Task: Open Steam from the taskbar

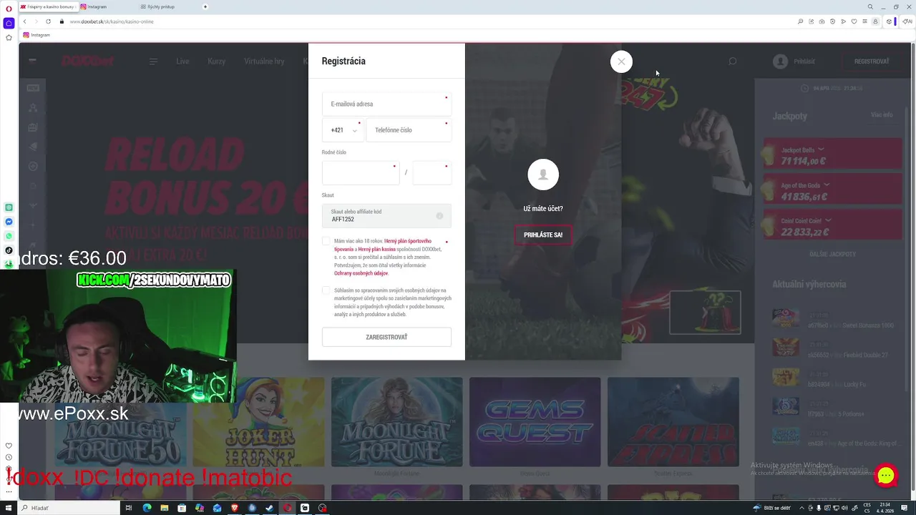Action: pyautogui.click(x=269, y=508)
